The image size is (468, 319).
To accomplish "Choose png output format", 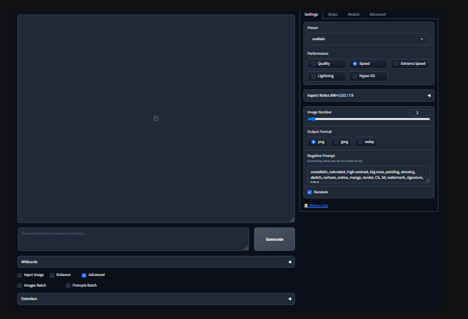I will pyautogui.click(x=317, y=142).
